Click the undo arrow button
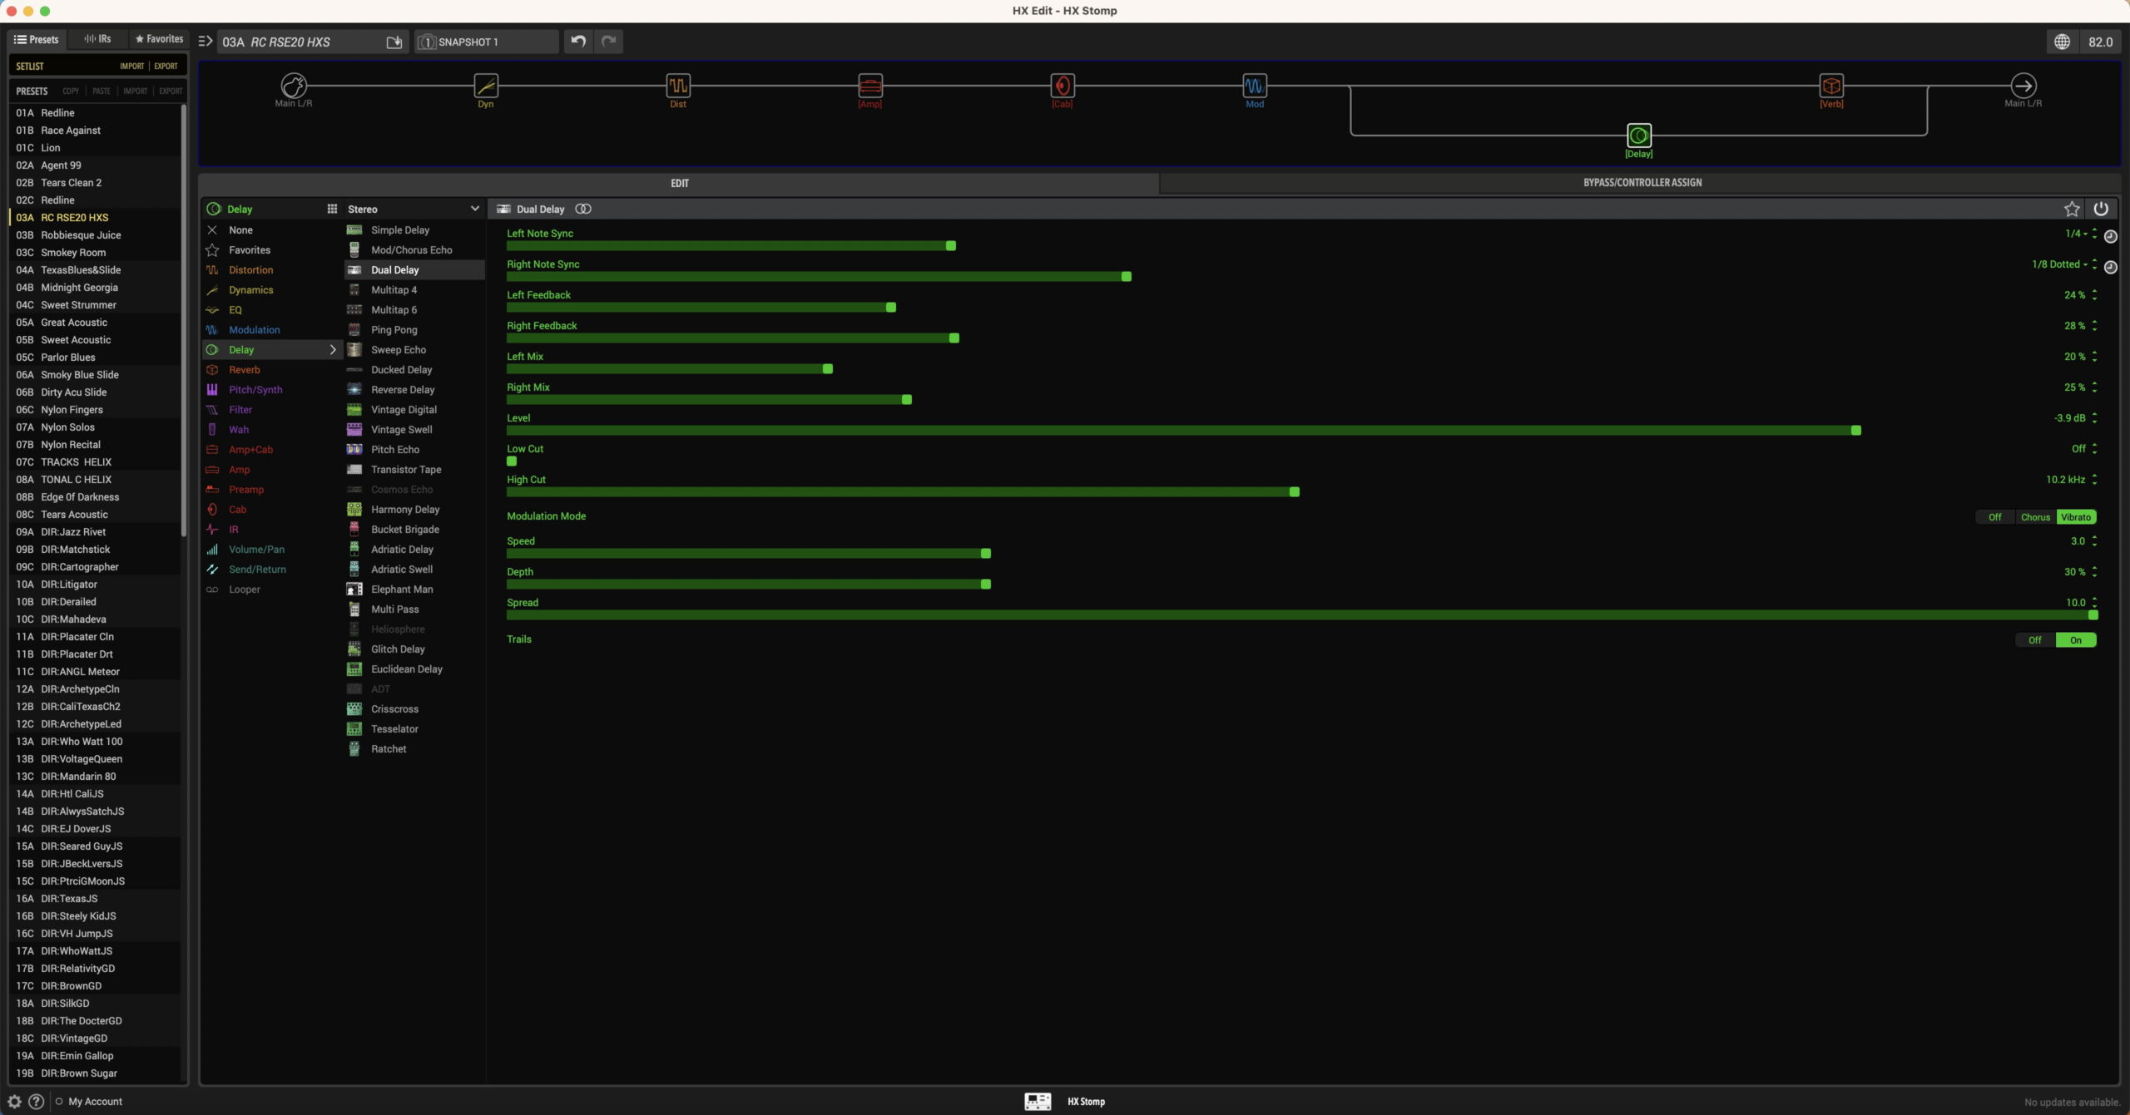The width and height of the screenshot is (2130, 1115). (x=578, y=42)
